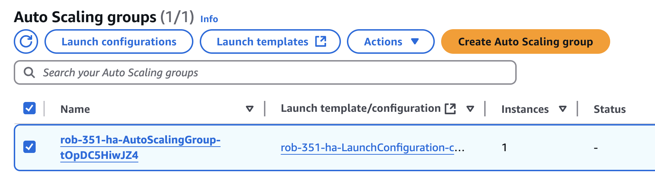Uncheck the rob-351-ha-AutoScalingGroup row checkbox
The image size is (655, 180).
pyautogui.click(x=30, y=147)
